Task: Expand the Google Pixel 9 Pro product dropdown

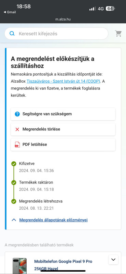Action: tap(113, 260)
